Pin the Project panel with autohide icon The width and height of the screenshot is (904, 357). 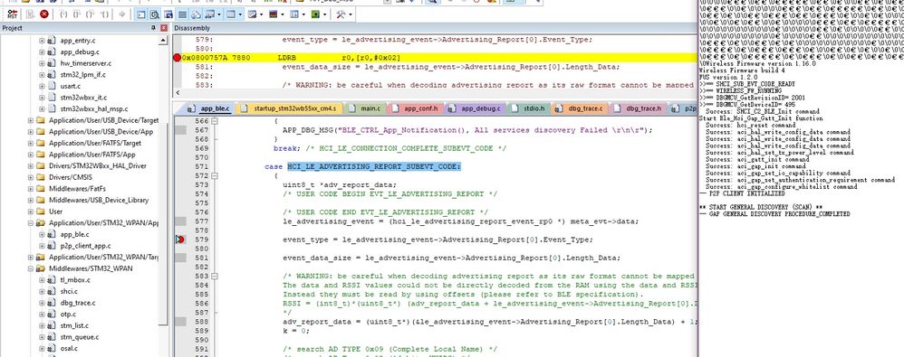click(153, 28)
